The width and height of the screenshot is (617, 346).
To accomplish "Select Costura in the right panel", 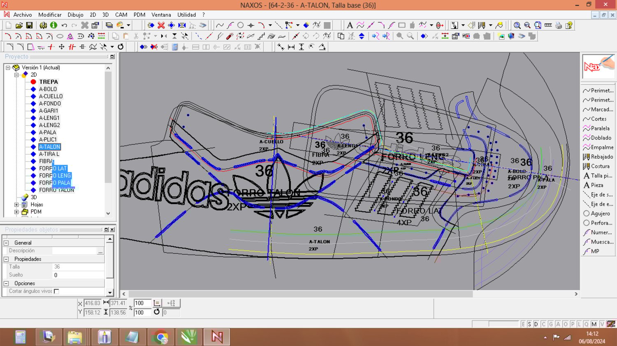I will click(598, 166).
